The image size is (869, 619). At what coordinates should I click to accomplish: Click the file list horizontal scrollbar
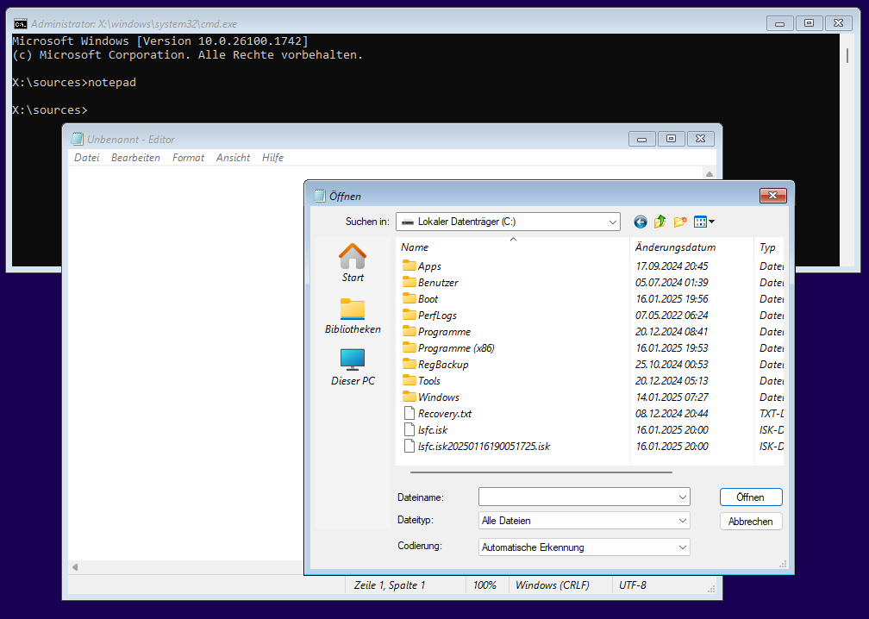[x=541, y=472]
